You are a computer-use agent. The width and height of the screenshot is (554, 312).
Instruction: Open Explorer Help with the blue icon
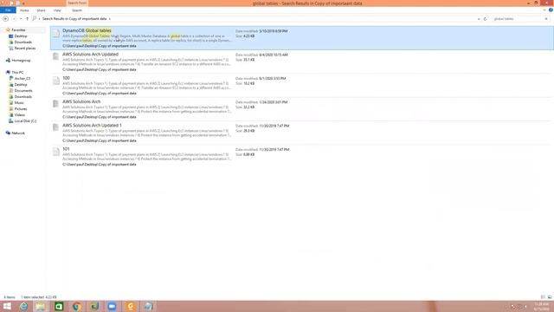[551, 10]
